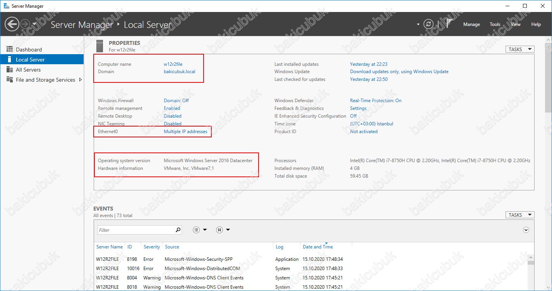Click the 59.45 GB total disk space value
Image resolution: width=552 pixels, height=291 pixels.
[359, 176]
